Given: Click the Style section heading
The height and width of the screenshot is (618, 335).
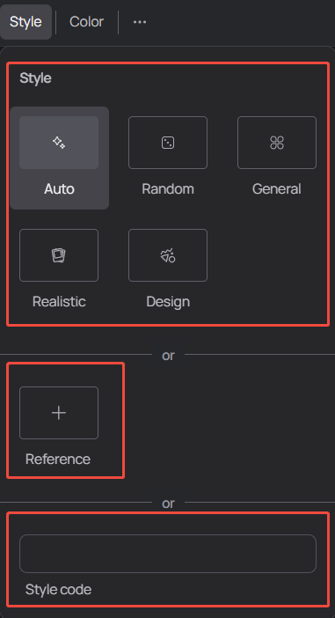Looking at the screenshot, I should pyautogui.click(x=35, y=78).
